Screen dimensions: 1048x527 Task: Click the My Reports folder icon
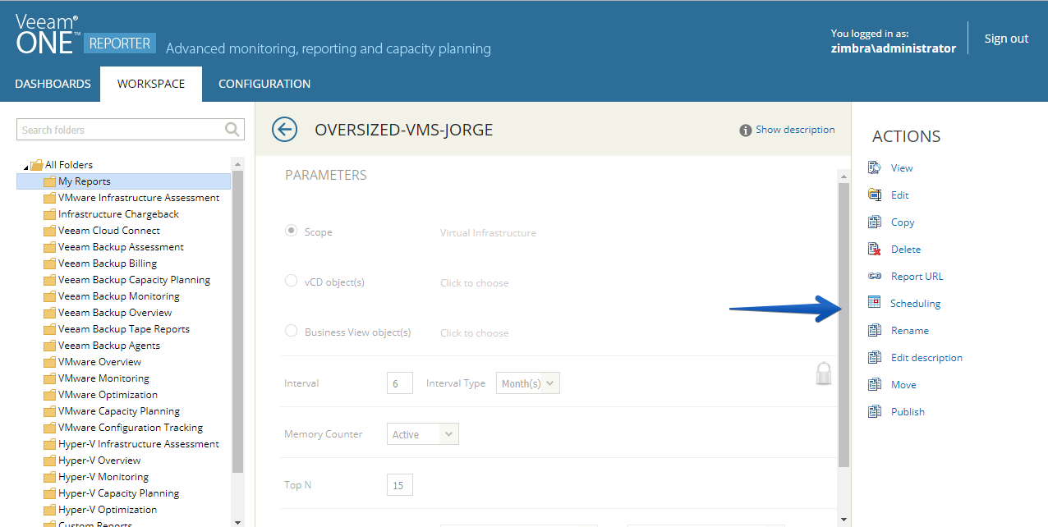[x=49, y=181]
